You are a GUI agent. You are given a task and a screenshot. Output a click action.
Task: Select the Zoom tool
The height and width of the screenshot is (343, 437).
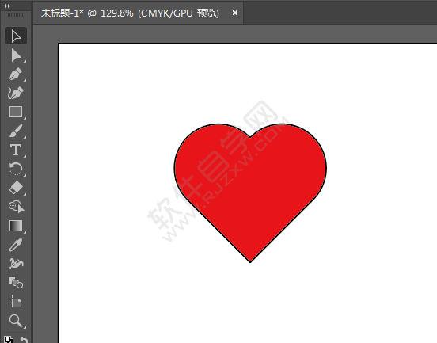(16, 321)
